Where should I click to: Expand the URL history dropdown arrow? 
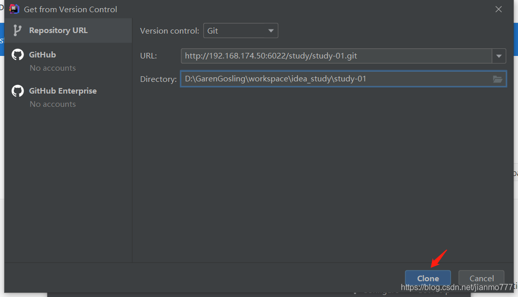click(499, 56)
